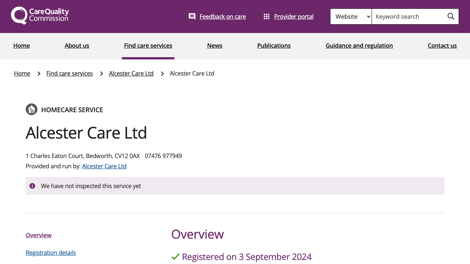Viewport: 470px width, 264px height.
Task: Open the Find care services menu
Action: pyautogui.click(x=148, y=45)
